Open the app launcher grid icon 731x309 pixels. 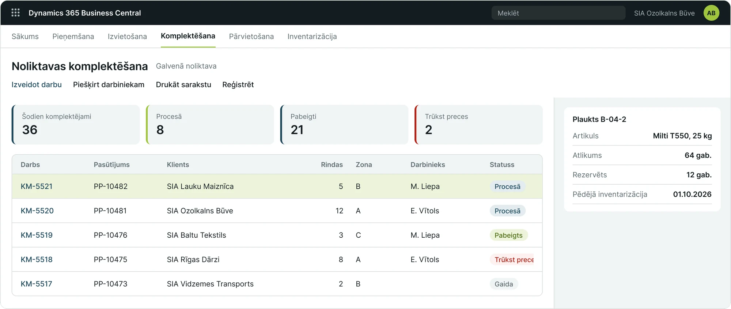coord(15,13)
